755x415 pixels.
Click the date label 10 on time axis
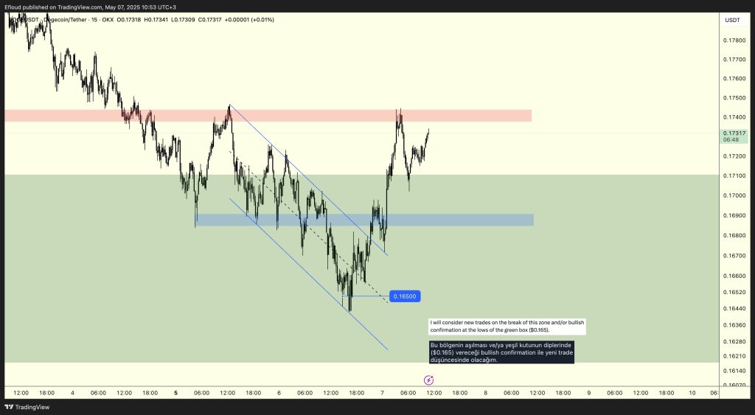(692, 393)
